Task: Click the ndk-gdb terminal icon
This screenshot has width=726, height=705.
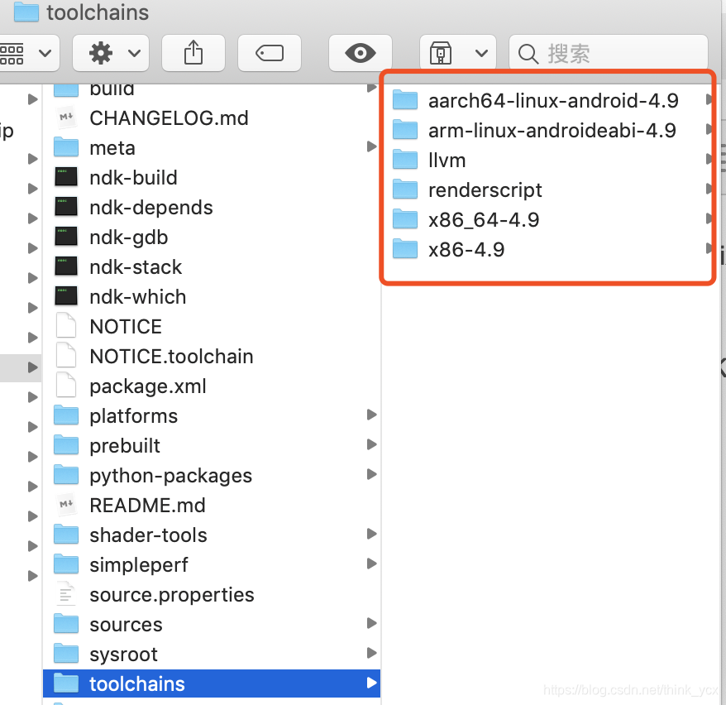Action: point(66,237)
